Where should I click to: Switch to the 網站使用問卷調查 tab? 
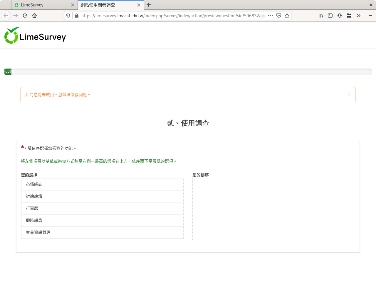tap(111, 5)
